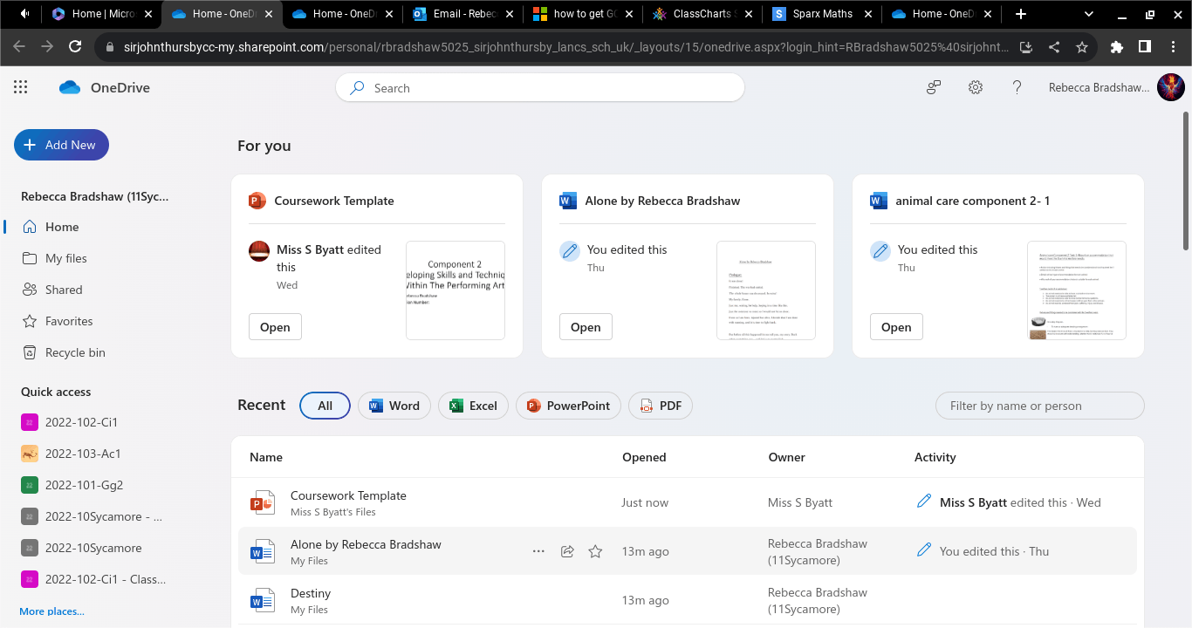This screenshot has height=628, width=1192.
Task: Click the install app icon in address bar
Action: pyautogui.click(x=1026, y=47)
